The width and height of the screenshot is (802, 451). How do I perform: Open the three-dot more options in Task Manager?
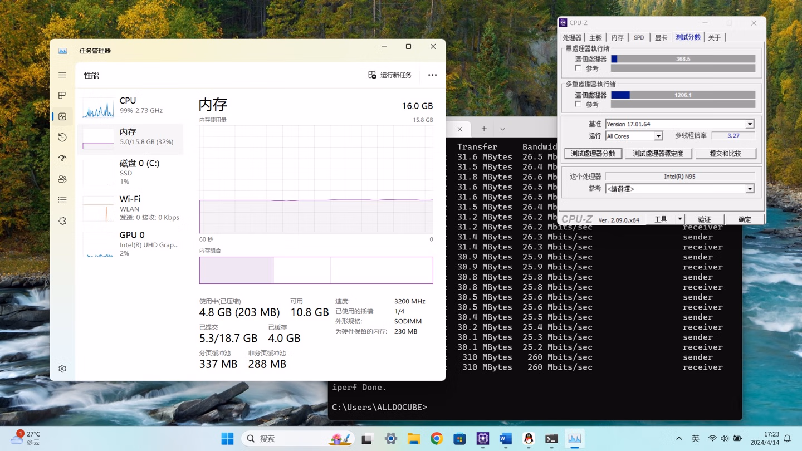pos(432,75)
